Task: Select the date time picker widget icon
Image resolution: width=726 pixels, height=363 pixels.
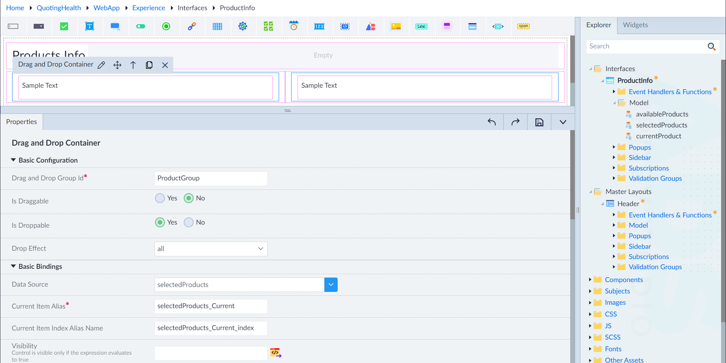Action: (x=294, y=26)
